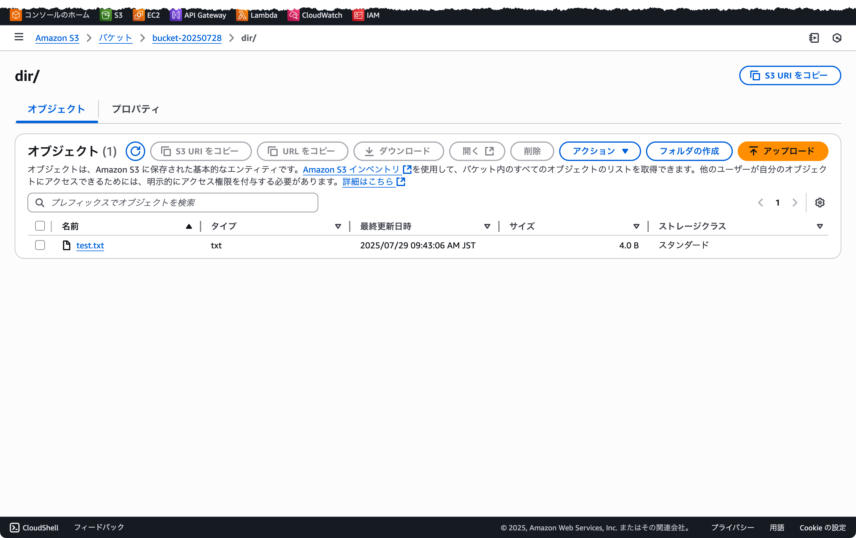
Task: Expand the アクション dropdown
Action: click(600, 151)
